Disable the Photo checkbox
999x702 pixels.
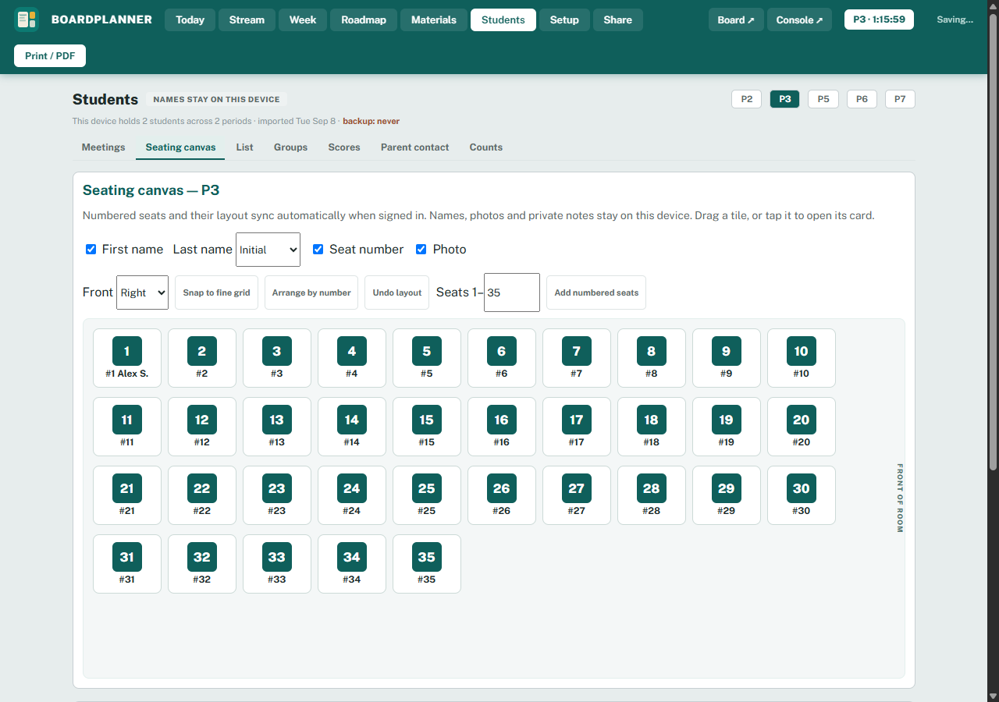(421, 250)
